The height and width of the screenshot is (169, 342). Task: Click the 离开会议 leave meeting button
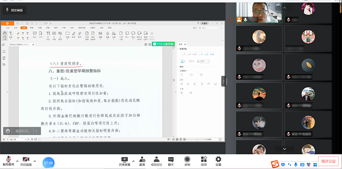click(x=328, y=161)
